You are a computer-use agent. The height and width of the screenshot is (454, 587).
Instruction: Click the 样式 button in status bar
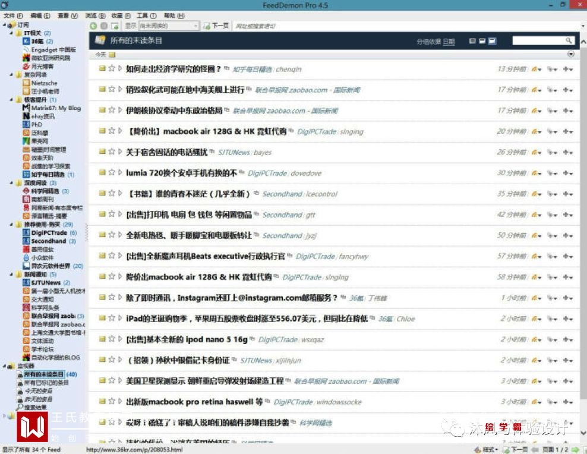tap(486, 449)
